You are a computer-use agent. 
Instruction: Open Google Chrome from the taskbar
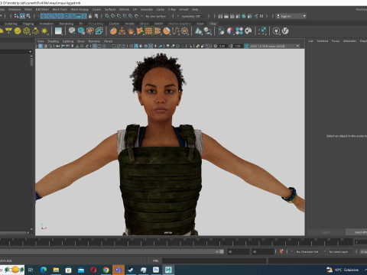(x=106, y=270)
